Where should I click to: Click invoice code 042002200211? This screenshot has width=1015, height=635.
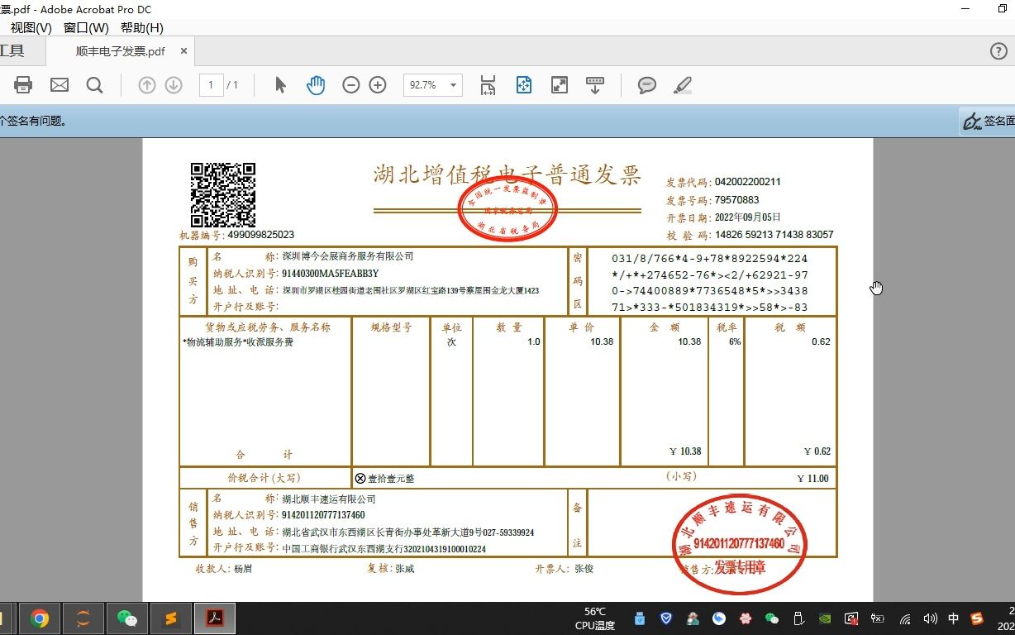pyautogui.click(x=748, y=182)
